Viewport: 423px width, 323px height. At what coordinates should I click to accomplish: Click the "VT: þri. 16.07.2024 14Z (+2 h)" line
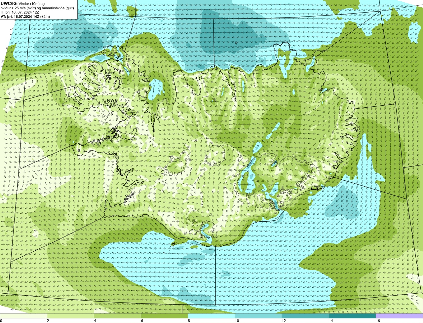(x=25, y=16)
